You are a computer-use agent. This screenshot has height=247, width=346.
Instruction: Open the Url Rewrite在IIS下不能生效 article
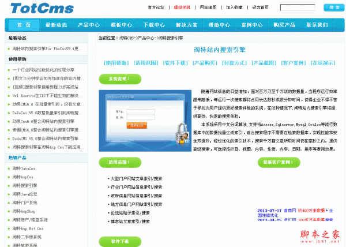[x=47, y=96]
